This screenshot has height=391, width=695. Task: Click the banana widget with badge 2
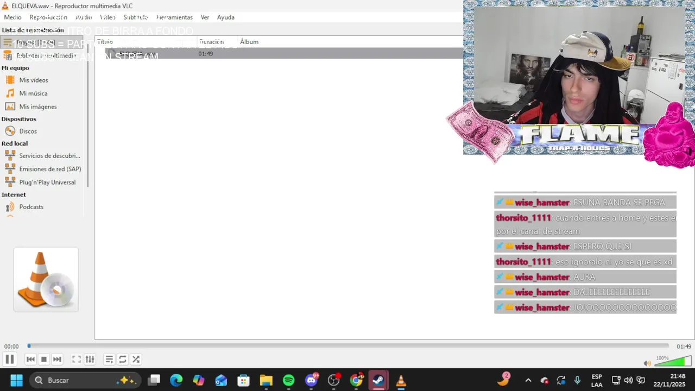coord(503,379)
